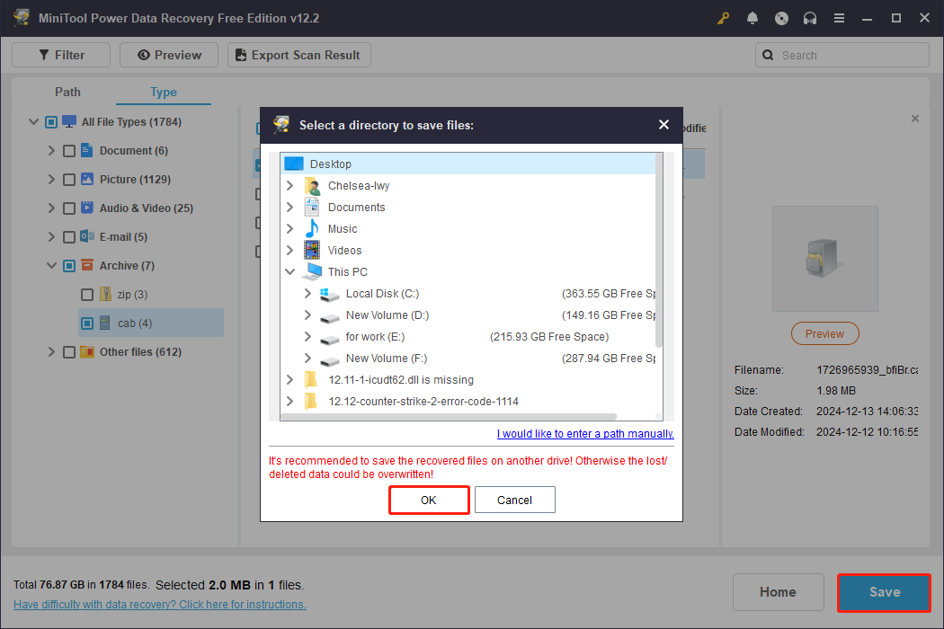Open data recovery instructions link

click(x=159, y=605)
